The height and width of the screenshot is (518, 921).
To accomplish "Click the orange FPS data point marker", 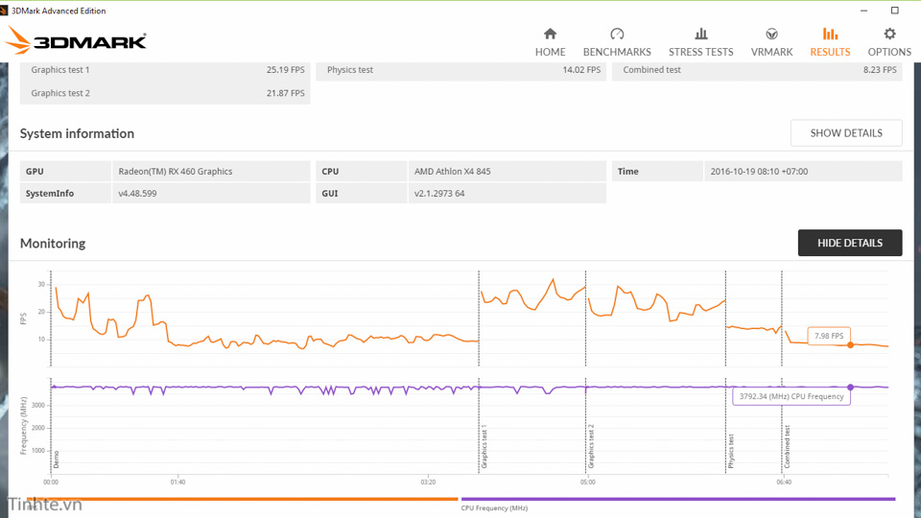I will tap(850, 344).
